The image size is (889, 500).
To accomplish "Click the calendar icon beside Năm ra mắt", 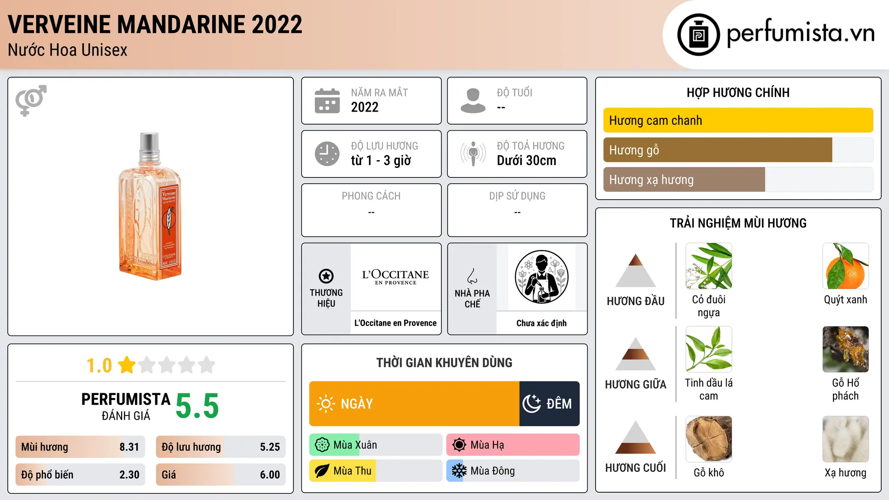I will (x=327, y=101).
